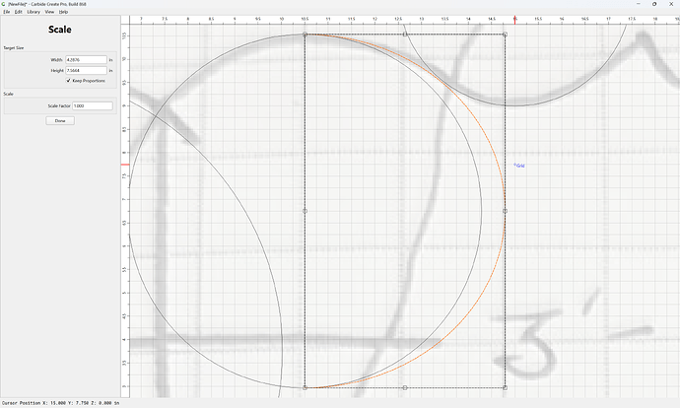Image resolution: width=680 pixels, height=408 pixels.
Task: Close the Carbide Create window
Action: 671,4
